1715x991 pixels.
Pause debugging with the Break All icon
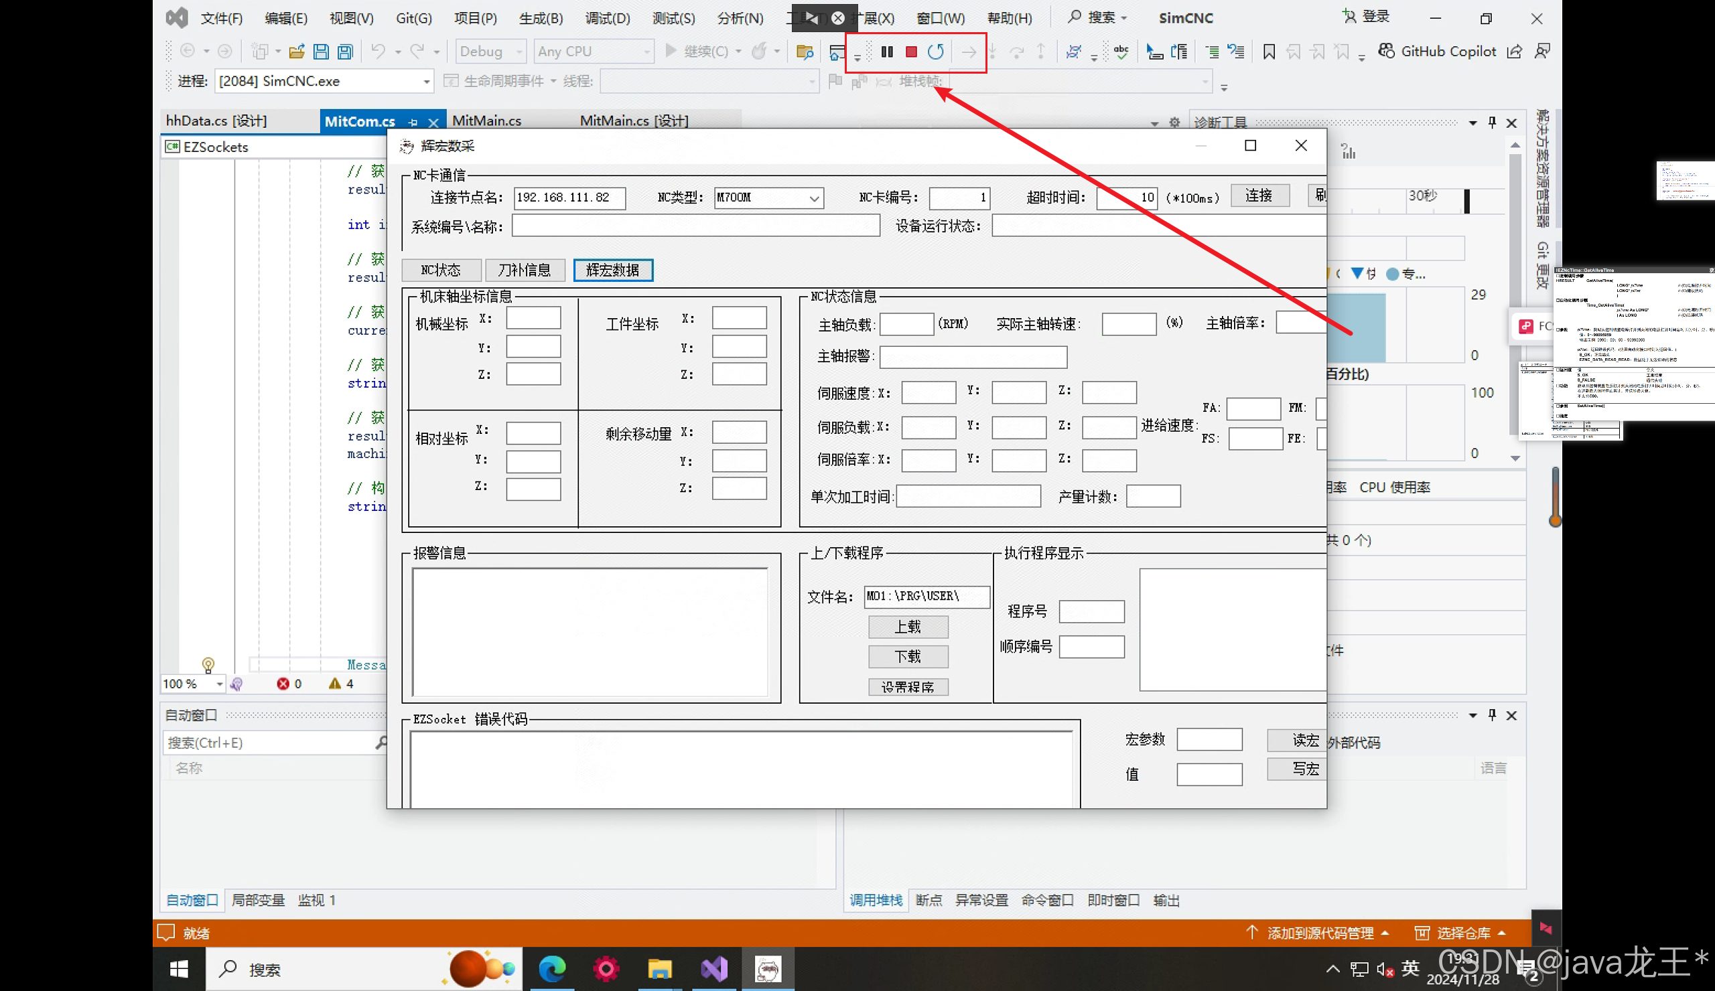pyautogui.click(x=886, y=52)
